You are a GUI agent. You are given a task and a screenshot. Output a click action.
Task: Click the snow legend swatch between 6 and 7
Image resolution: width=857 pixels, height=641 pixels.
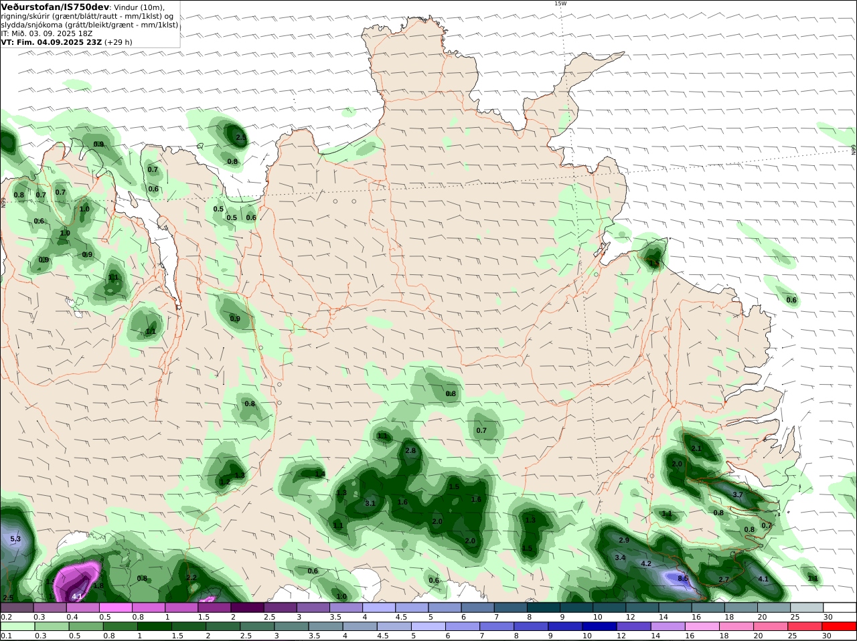tap(477, 607)
